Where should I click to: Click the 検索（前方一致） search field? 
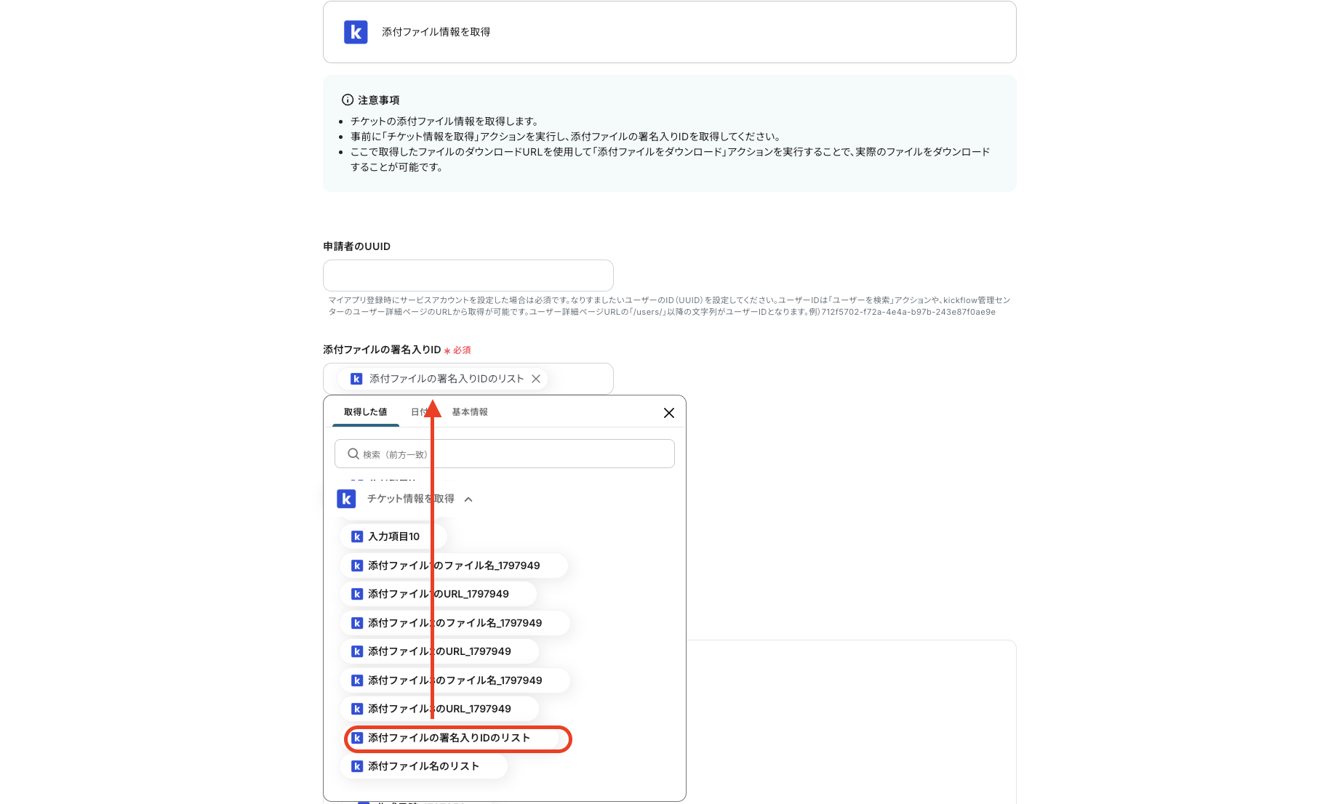[505, 454]
